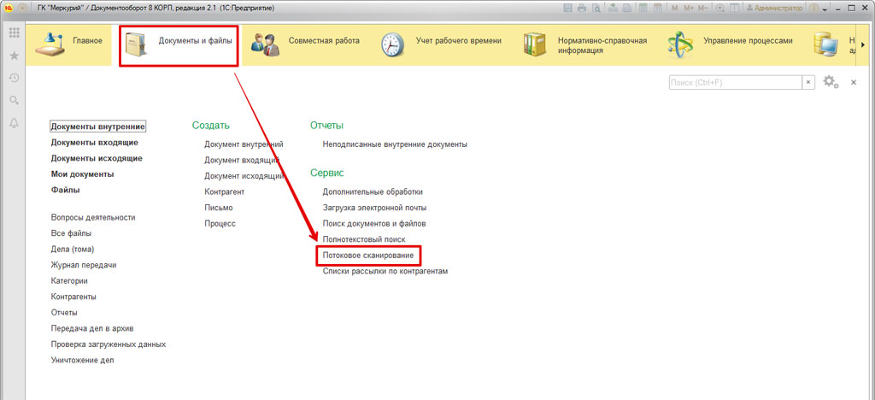The width and height of the screenshot is (875, 400).
Task: Open the 1C main menu dropdown button
Action: 23,8
